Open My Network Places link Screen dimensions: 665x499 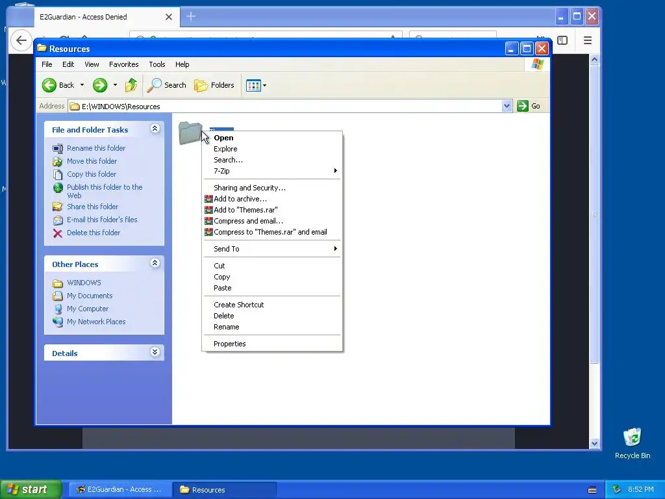(x=96, y=322)
